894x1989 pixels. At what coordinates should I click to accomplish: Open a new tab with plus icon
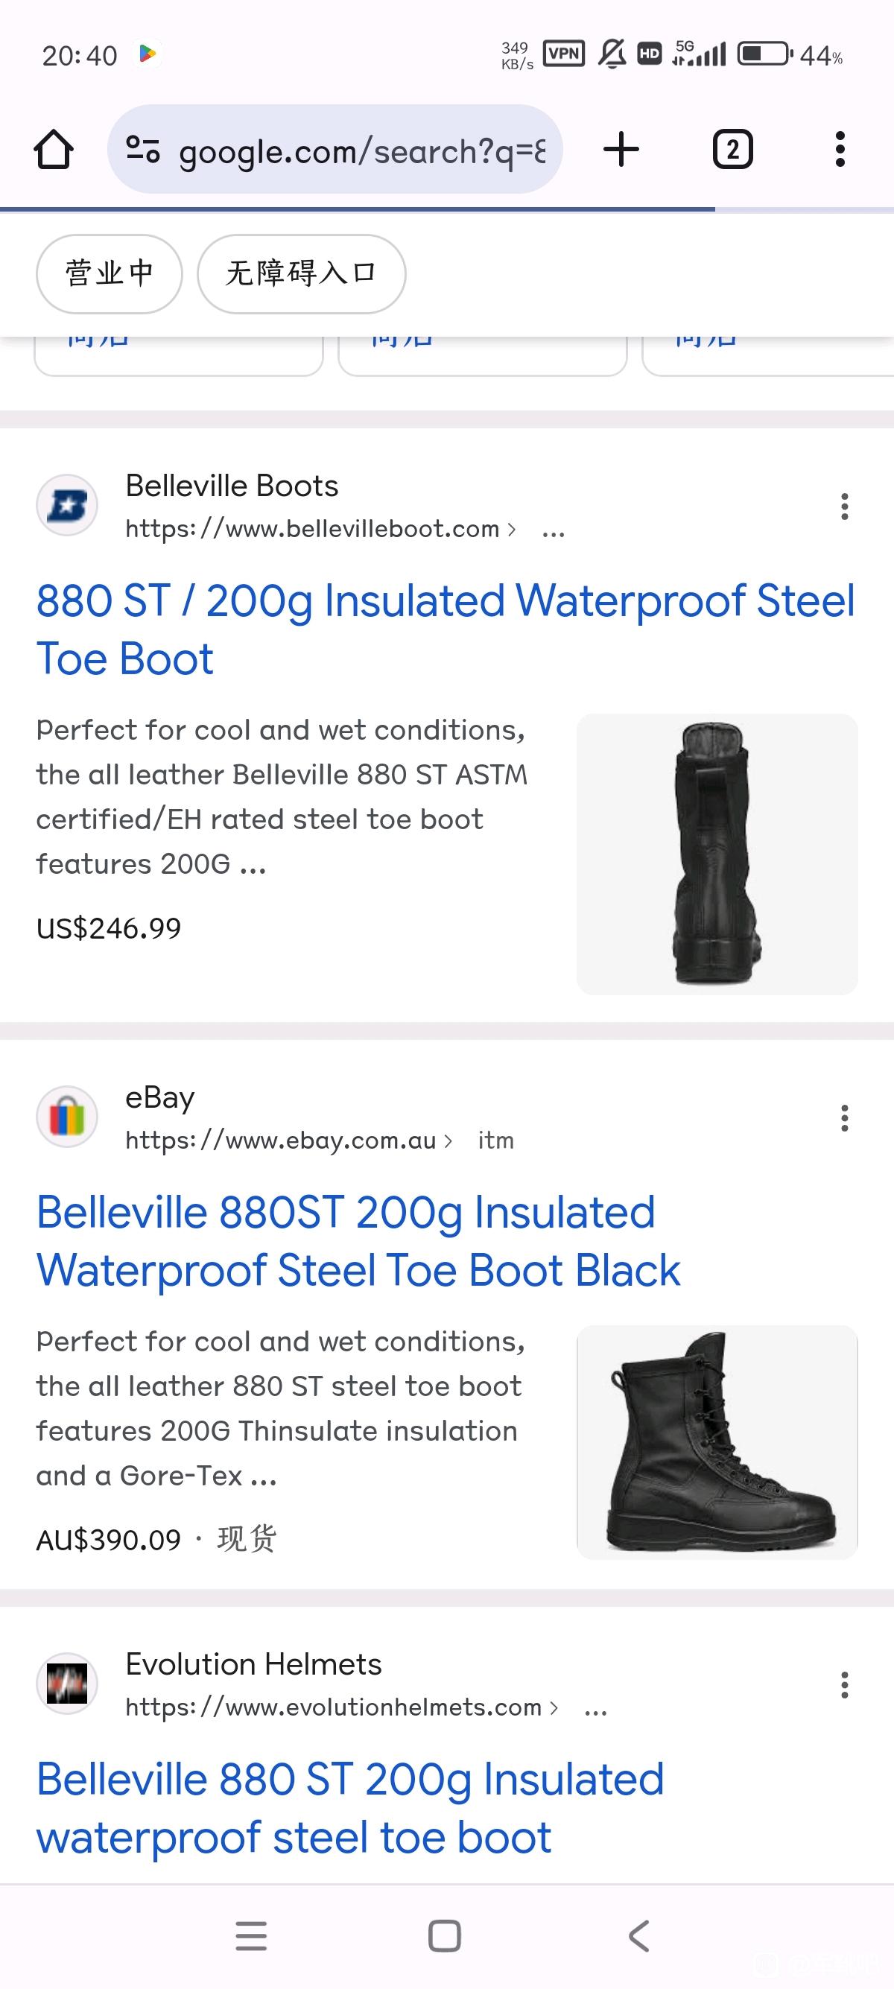pos(621,149)
